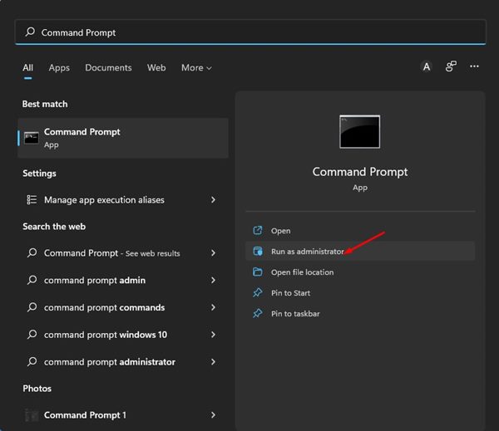Select the Open action for Command Prompt

280,231
